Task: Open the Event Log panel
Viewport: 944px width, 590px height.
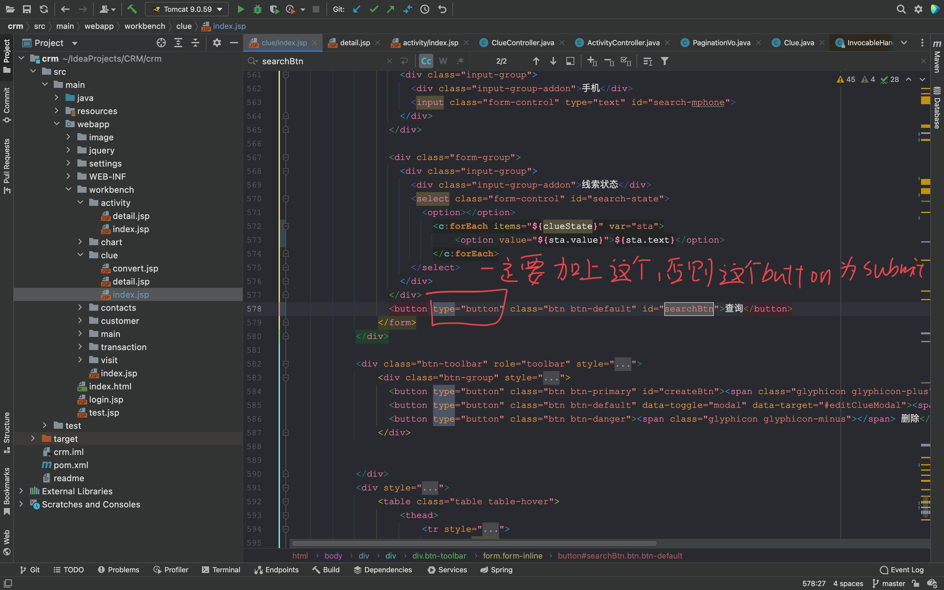Action: click(901, 569)
